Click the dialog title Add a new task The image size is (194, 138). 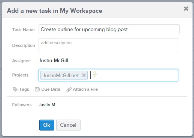click(55, 10)
